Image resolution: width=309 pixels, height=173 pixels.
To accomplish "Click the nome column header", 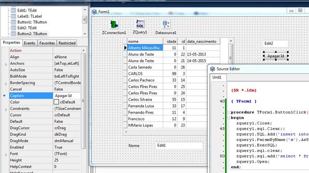I will (145, 41).
